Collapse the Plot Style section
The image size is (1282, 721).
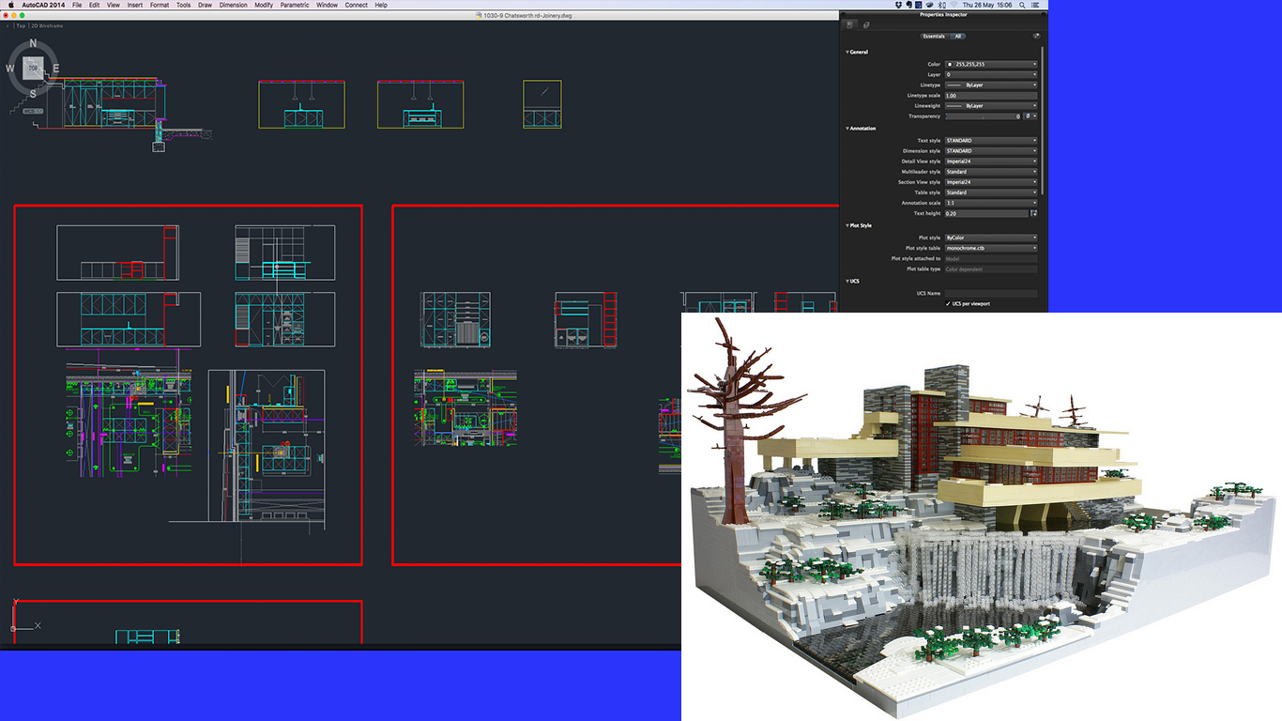click(x=847, y=226)
